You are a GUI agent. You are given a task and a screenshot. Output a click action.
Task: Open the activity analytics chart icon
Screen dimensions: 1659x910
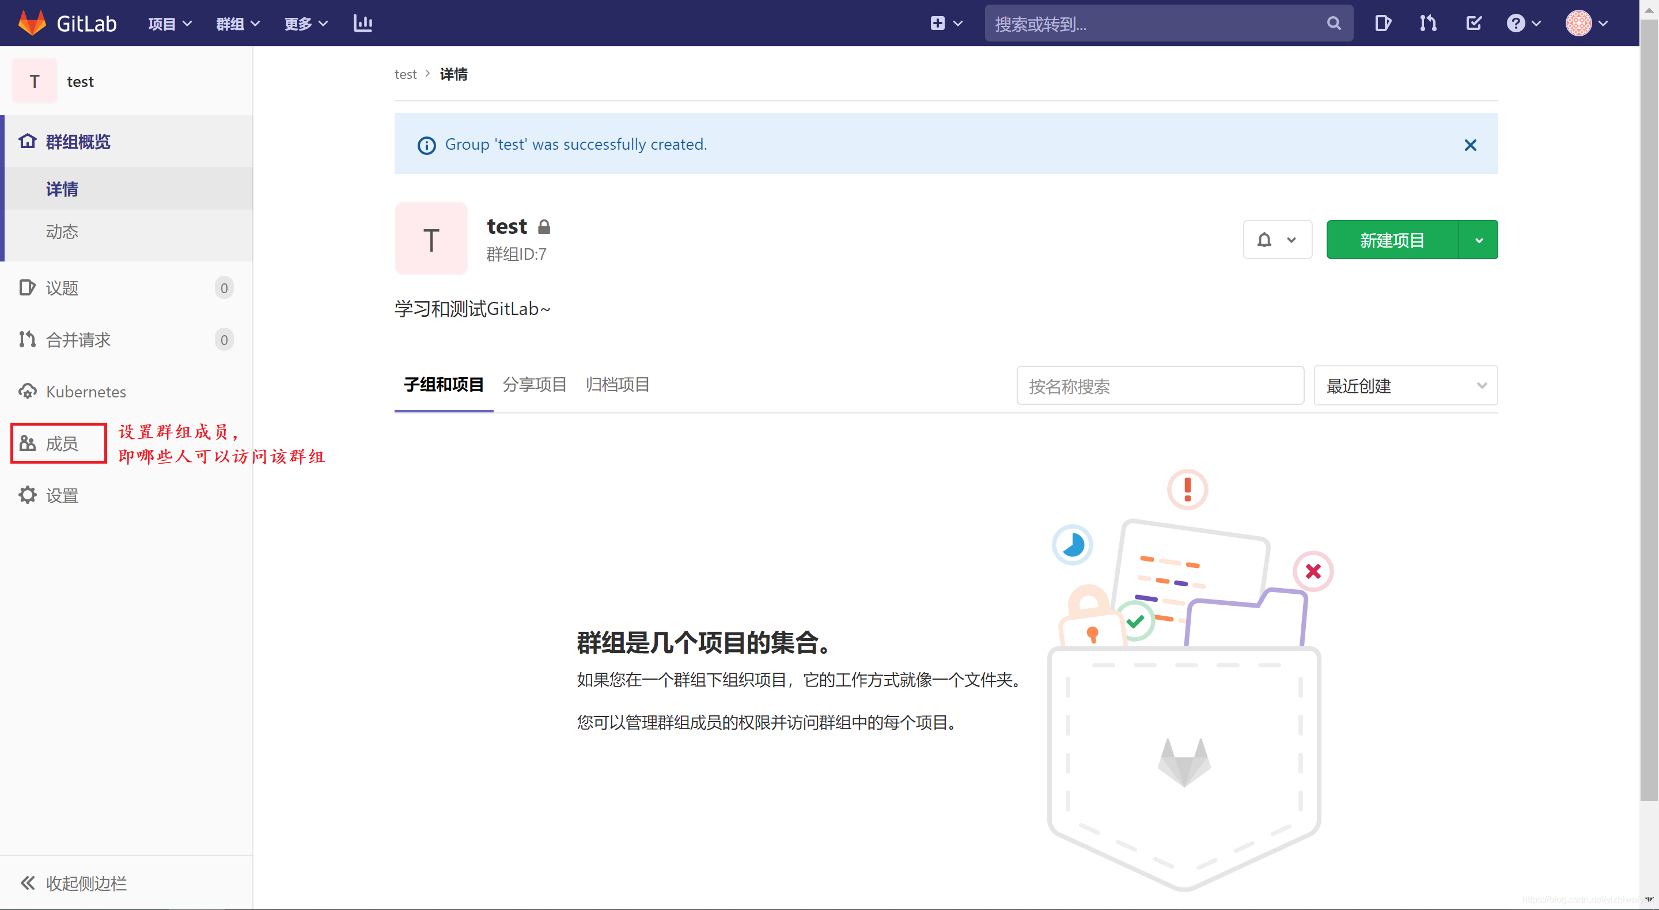pos(362,23)
